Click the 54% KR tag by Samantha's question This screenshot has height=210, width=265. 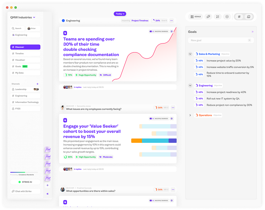pos(161,107)
